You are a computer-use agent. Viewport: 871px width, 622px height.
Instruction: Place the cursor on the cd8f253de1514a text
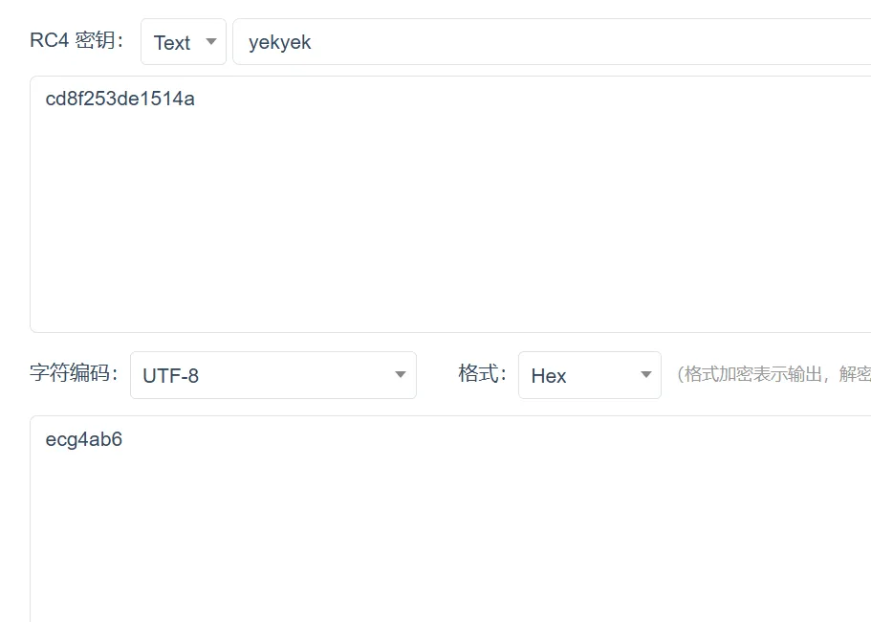point(120,99)
